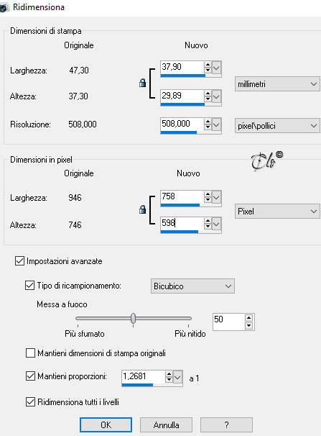Screen dimensions: 321x436
Task: Enable Mantieni dimensioni di stampa originali
Action: click(30, 353)
